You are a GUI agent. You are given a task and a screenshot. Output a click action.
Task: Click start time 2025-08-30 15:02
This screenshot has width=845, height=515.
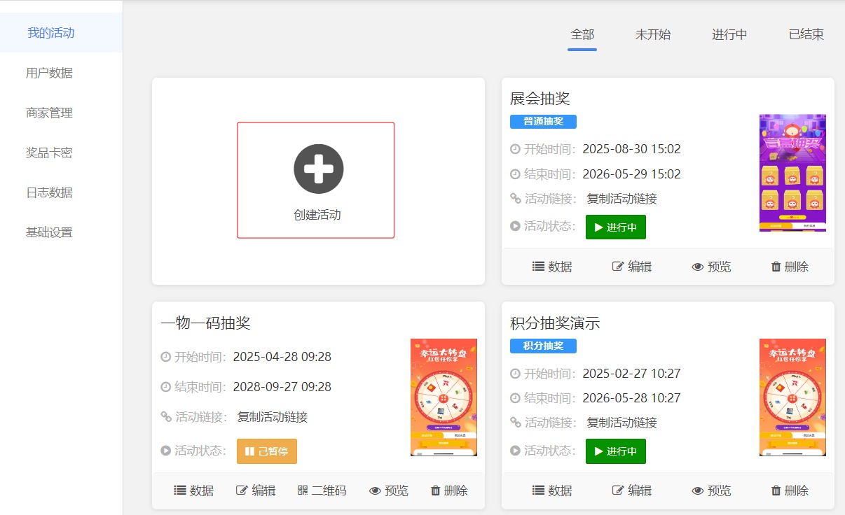631,149
